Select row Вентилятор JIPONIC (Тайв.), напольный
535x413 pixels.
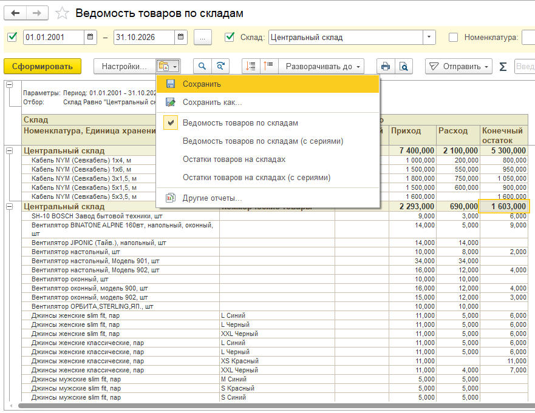point(120,243)
